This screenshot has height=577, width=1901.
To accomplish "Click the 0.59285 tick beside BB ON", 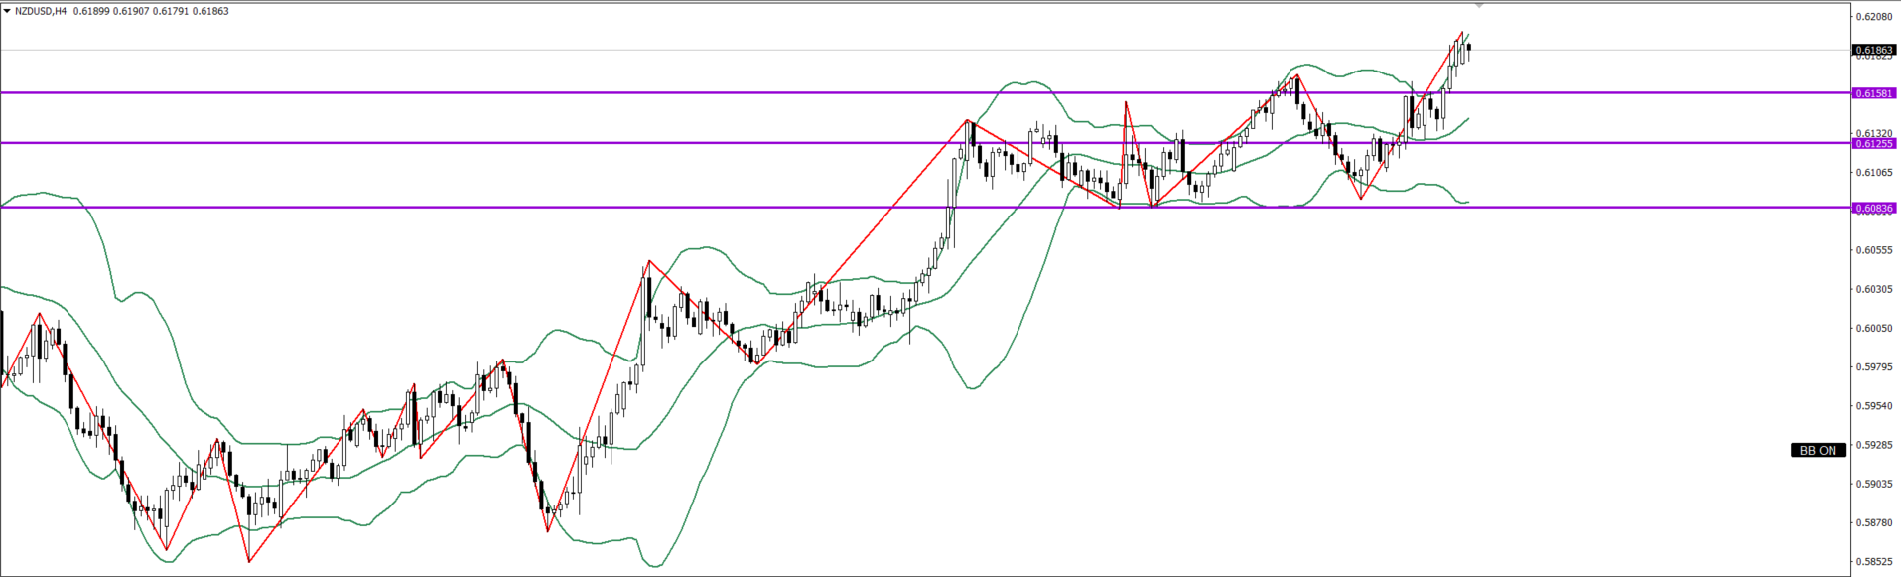I will [x=1874, y=445].
